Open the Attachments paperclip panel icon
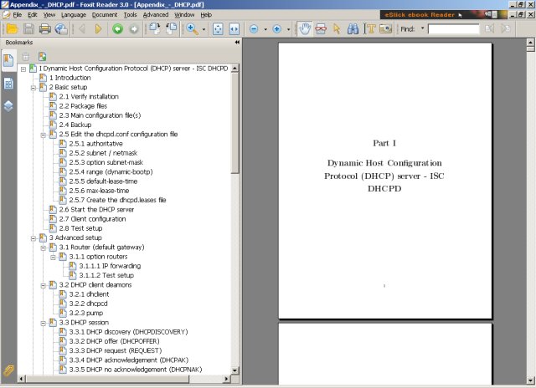The width and height of the screenshot is (536, 388). 8,370
